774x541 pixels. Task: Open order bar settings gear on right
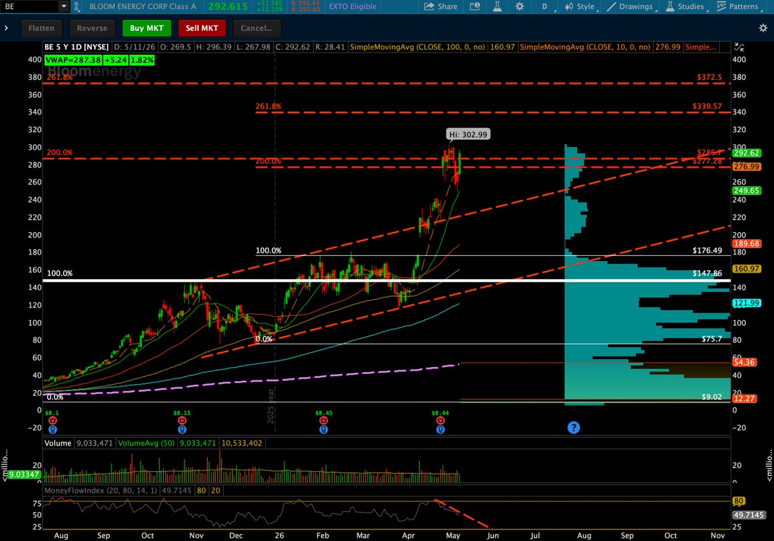(762, 28)
